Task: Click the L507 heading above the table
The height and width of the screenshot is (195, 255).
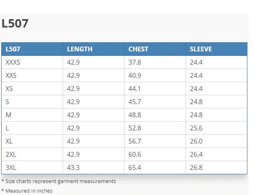Action: (x=15, y=24)
